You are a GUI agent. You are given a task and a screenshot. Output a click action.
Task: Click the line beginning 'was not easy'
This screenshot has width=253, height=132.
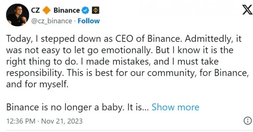120,50
